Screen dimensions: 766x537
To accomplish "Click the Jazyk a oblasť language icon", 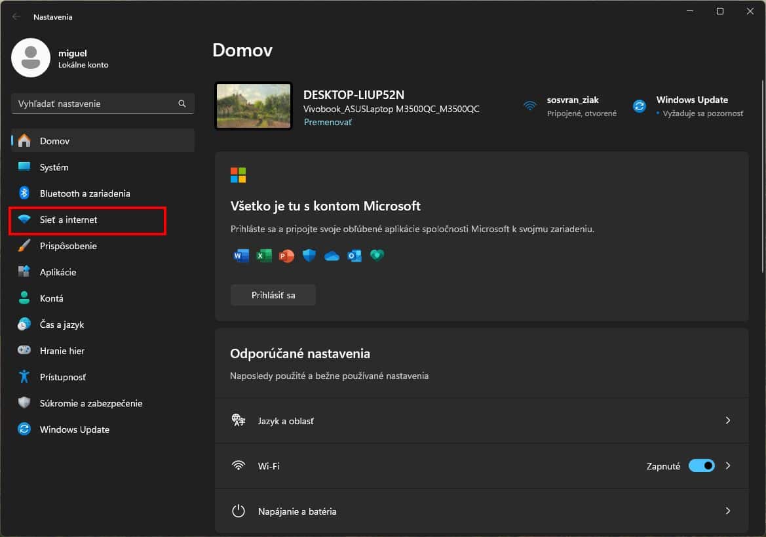I will (x=239, y=420).
